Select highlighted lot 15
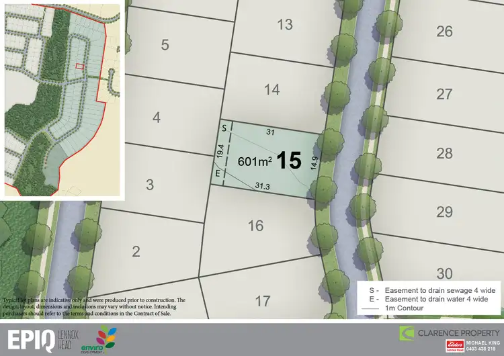This screenshot has height=356, width=504. click(x=288, y=161)
